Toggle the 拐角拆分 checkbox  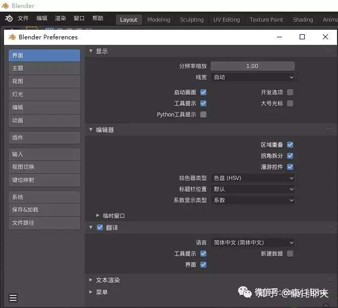(x=290, y=156)
